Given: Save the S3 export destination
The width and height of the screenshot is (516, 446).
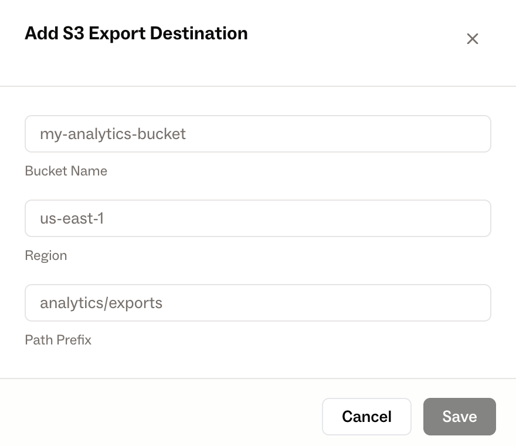Looking at the screenshot, I should (459, 417).
